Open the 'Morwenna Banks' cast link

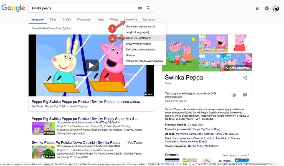point(186,134)
